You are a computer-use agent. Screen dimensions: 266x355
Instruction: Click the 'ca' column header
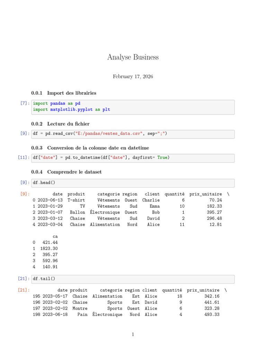tap(55, 236)
